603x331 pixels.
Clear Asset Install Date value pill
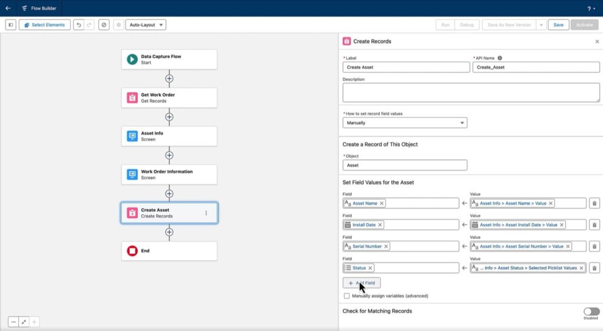[x=561, y=225]
